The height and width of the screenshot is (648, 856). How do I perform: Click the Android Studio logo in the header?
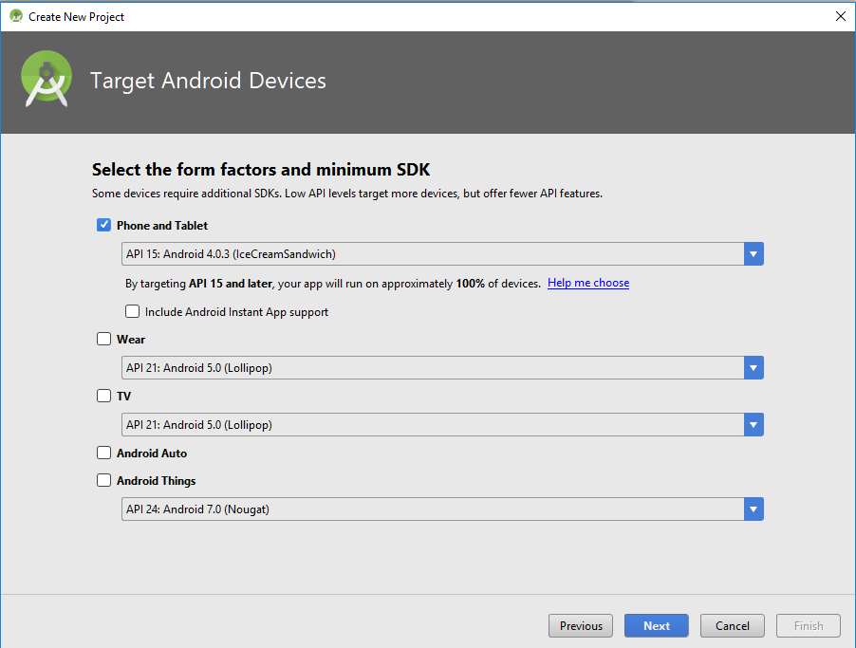pos(46,80)
